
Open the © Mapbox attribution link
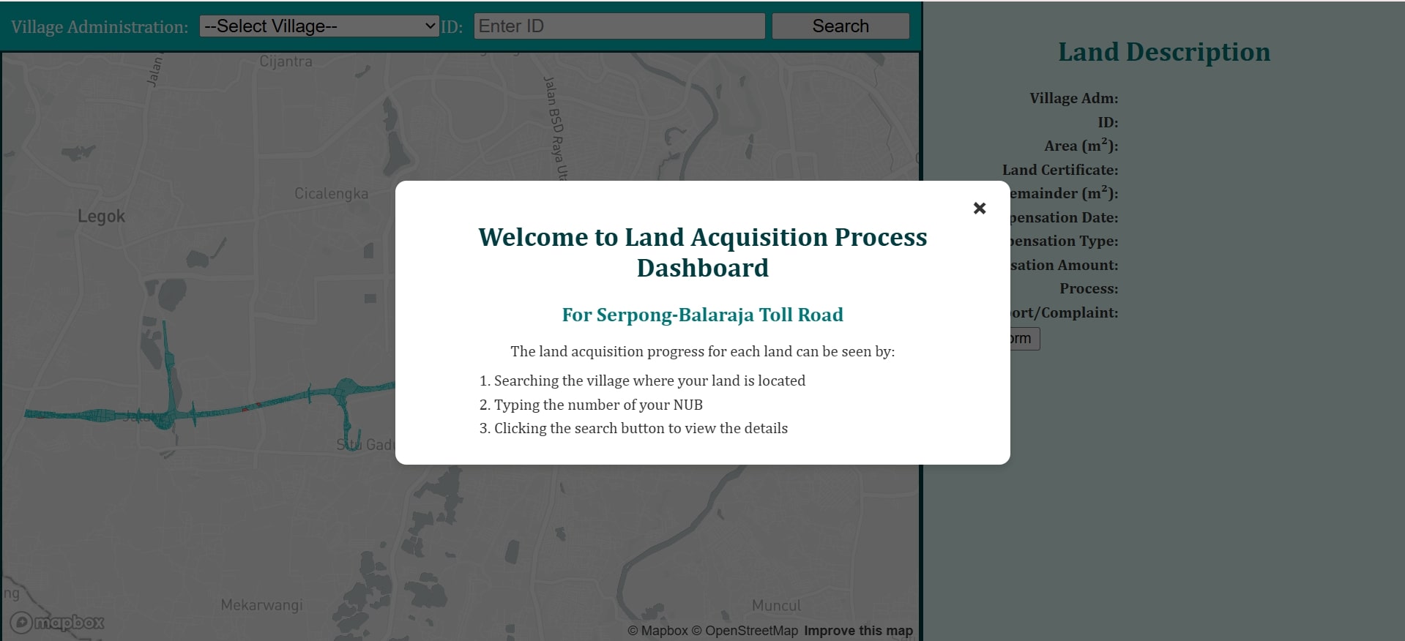tap(657, 631)
